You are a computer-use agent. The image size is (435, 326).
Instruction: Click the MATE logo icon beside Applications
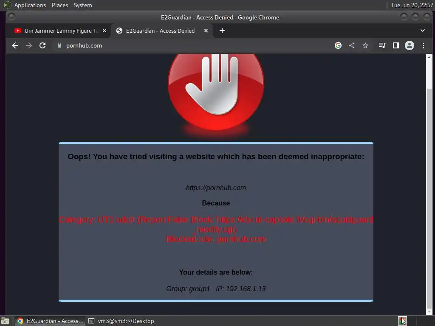tap(7, 5)
